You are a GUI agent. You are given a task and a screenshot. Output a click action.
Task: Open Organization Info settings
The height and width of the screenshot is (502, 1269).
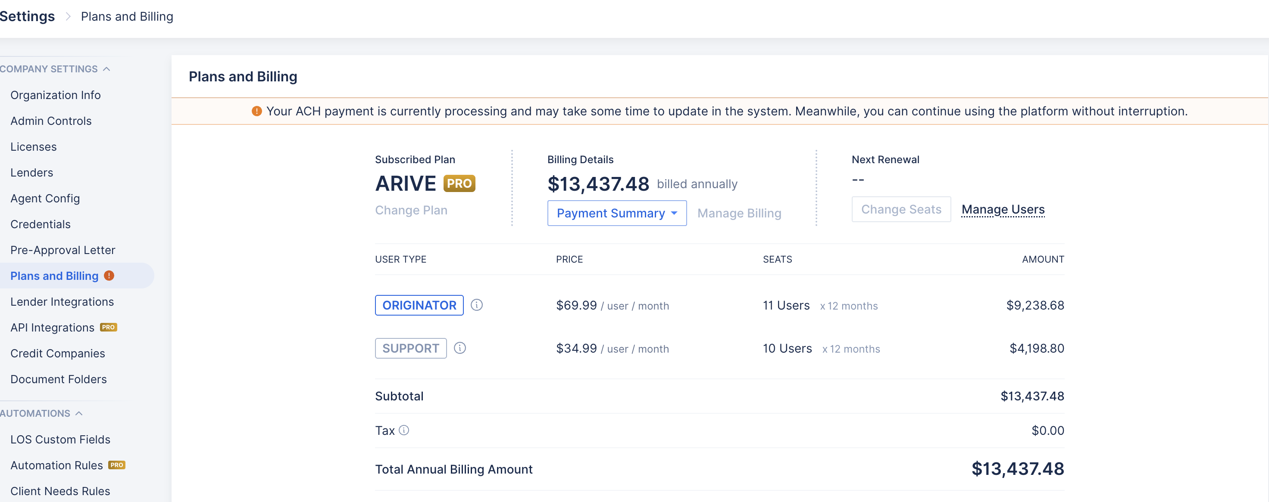pyautogui.click(x=55, y=95)
